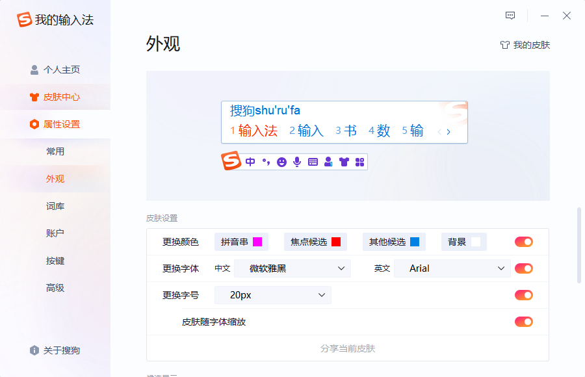The width and height of the screenshot is (585, 377).
Task: Click 分享当前皮肤 button
Action: 348,348
